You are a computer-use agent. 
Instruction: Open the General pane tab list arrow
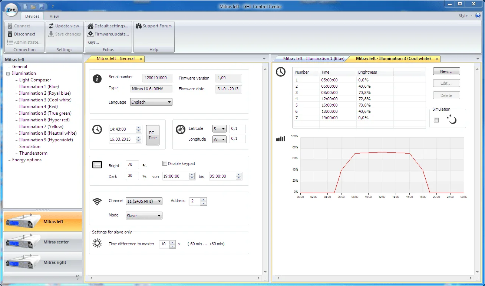coord(264,58)
